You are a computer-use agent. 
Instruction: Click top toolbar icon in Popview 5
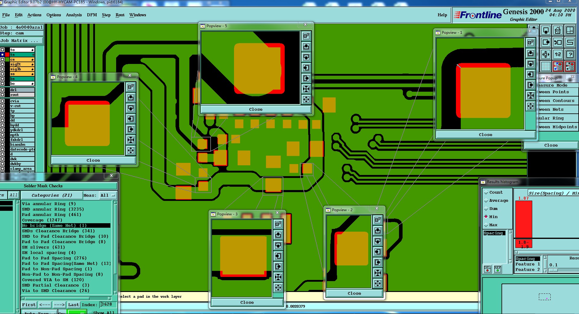306,36
